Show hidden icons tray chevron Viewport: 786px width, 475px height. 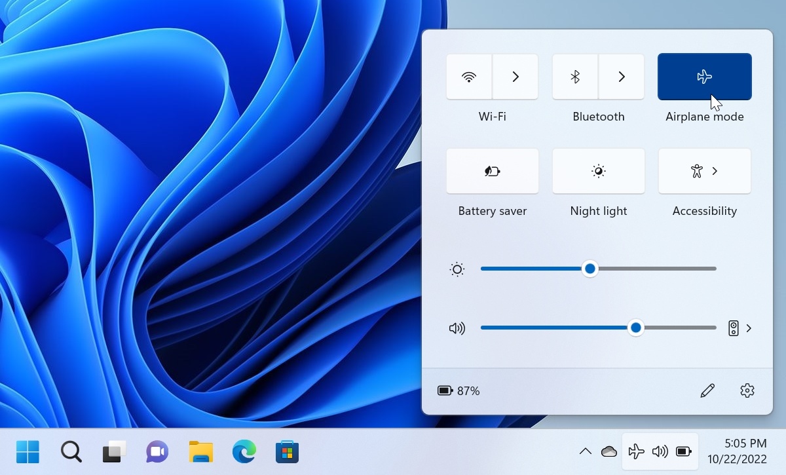coord(586,451)
